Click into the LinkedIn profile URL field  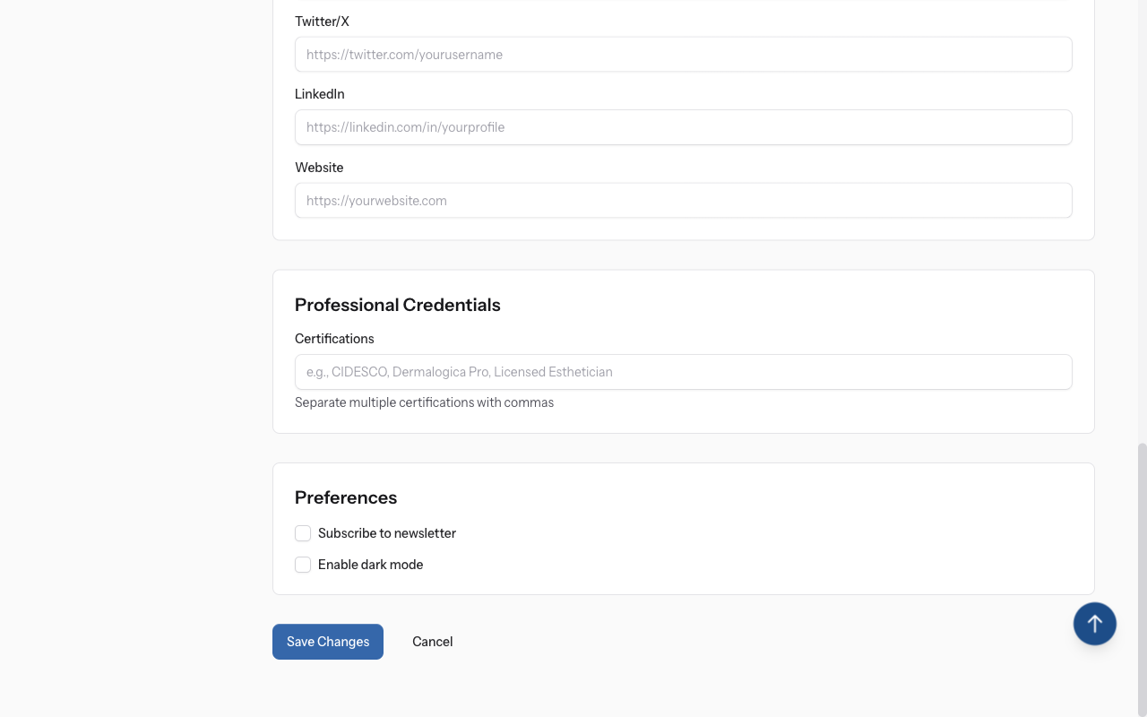pyautogui.click(x=683, y=127)
